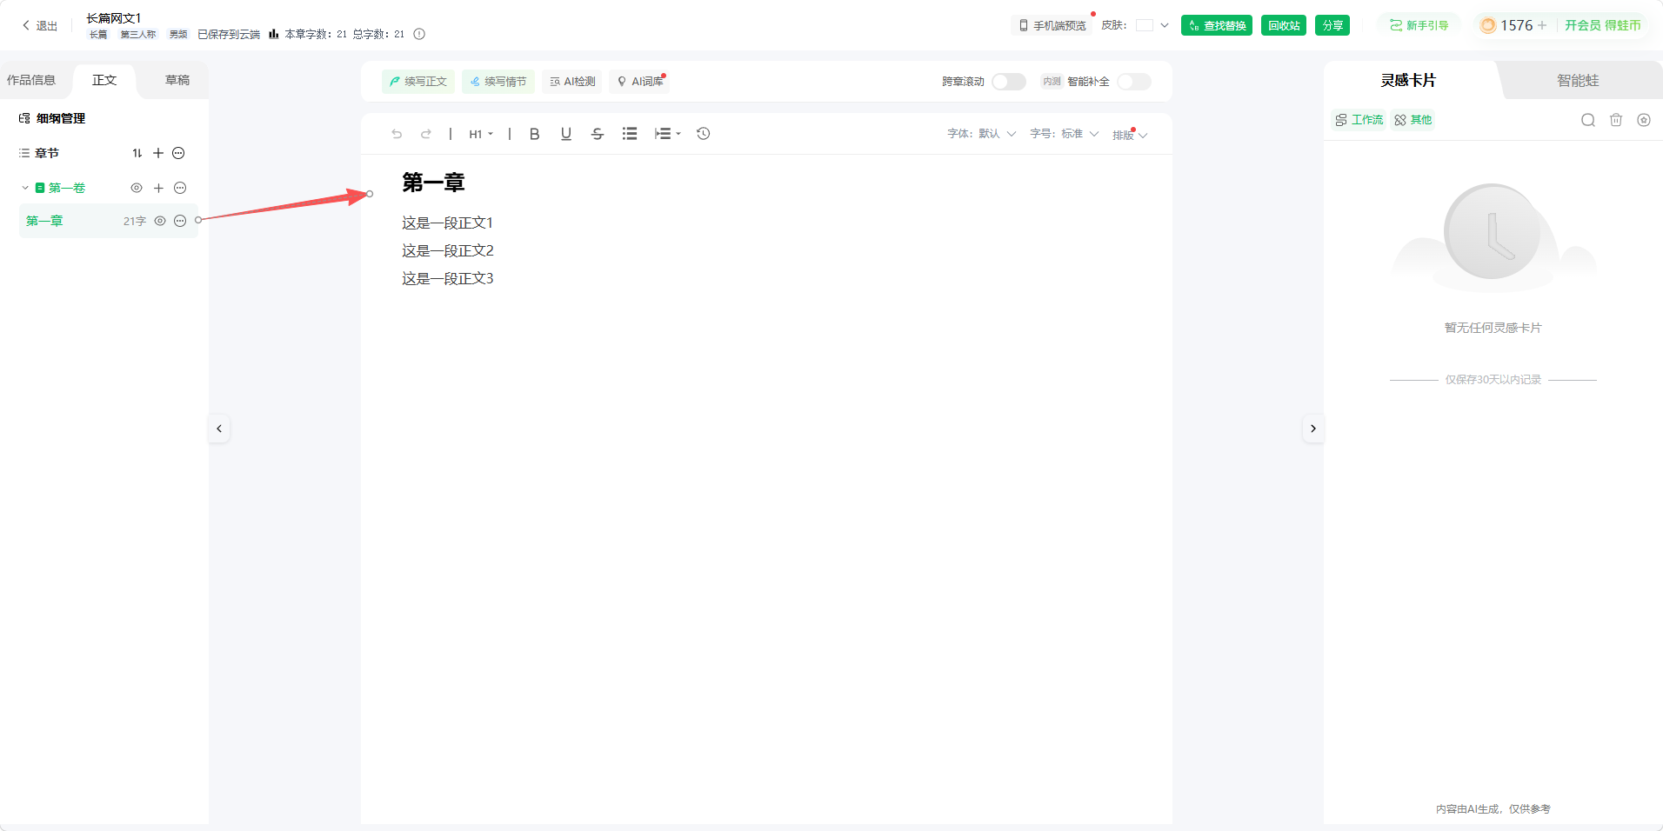
Task: Collapse the 第一卷 tree node
Action: point(25,188)
